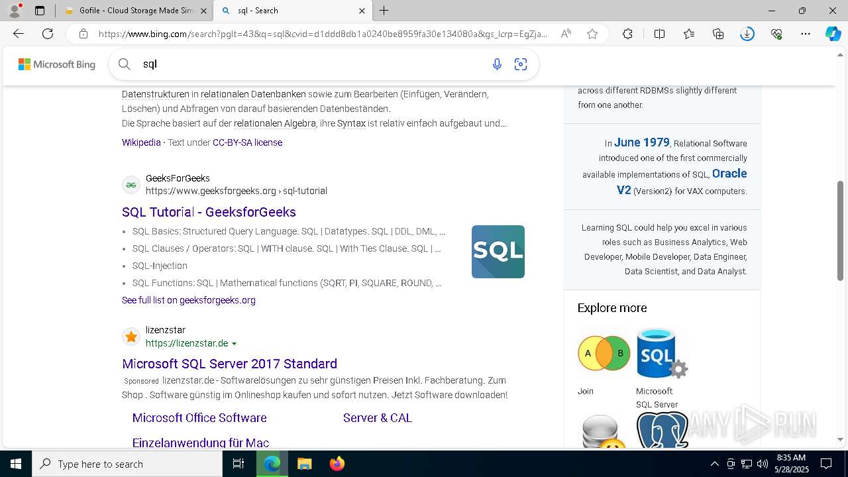Screen dimensions: 848x477
Task: Open Microsoft Edge in taskbar
Action: coord(272,464)
